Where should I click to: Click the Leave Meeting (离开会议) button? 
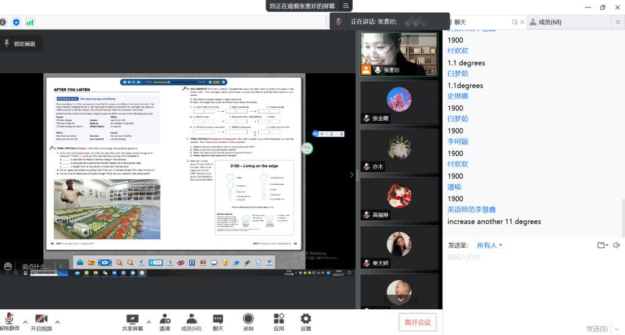pos(417,322)
